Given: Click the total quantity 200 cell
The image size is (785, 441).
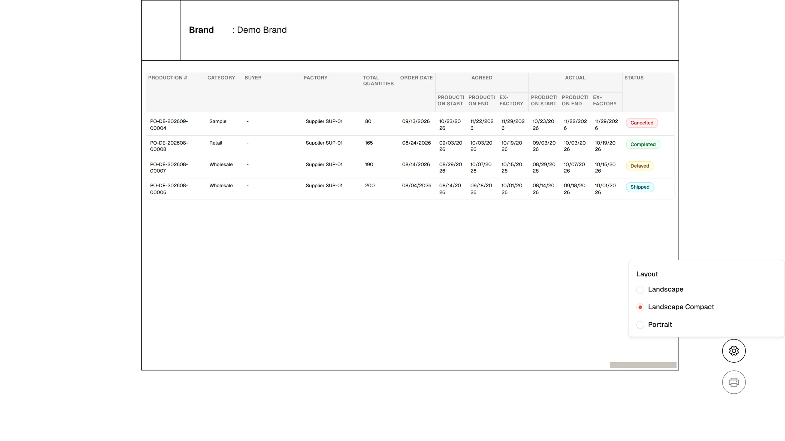Looking at the screenshot, I should click(370, 185).
